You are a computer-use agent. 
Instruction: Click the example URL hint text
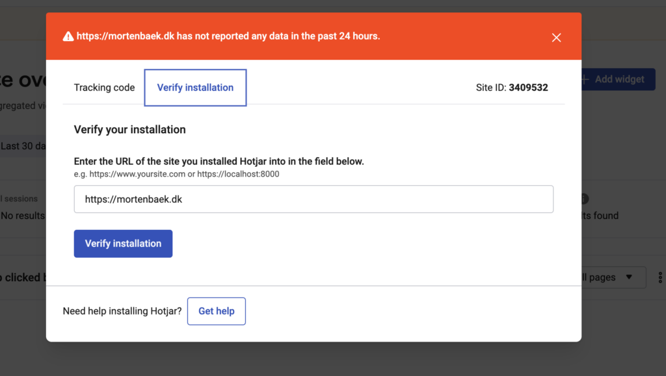[x=177, y=174]
